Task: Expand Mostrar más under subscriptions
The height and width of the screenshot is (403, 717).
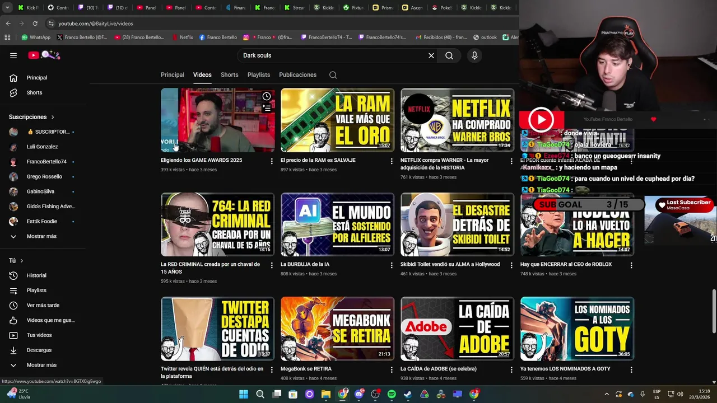Action: (43, 236)
